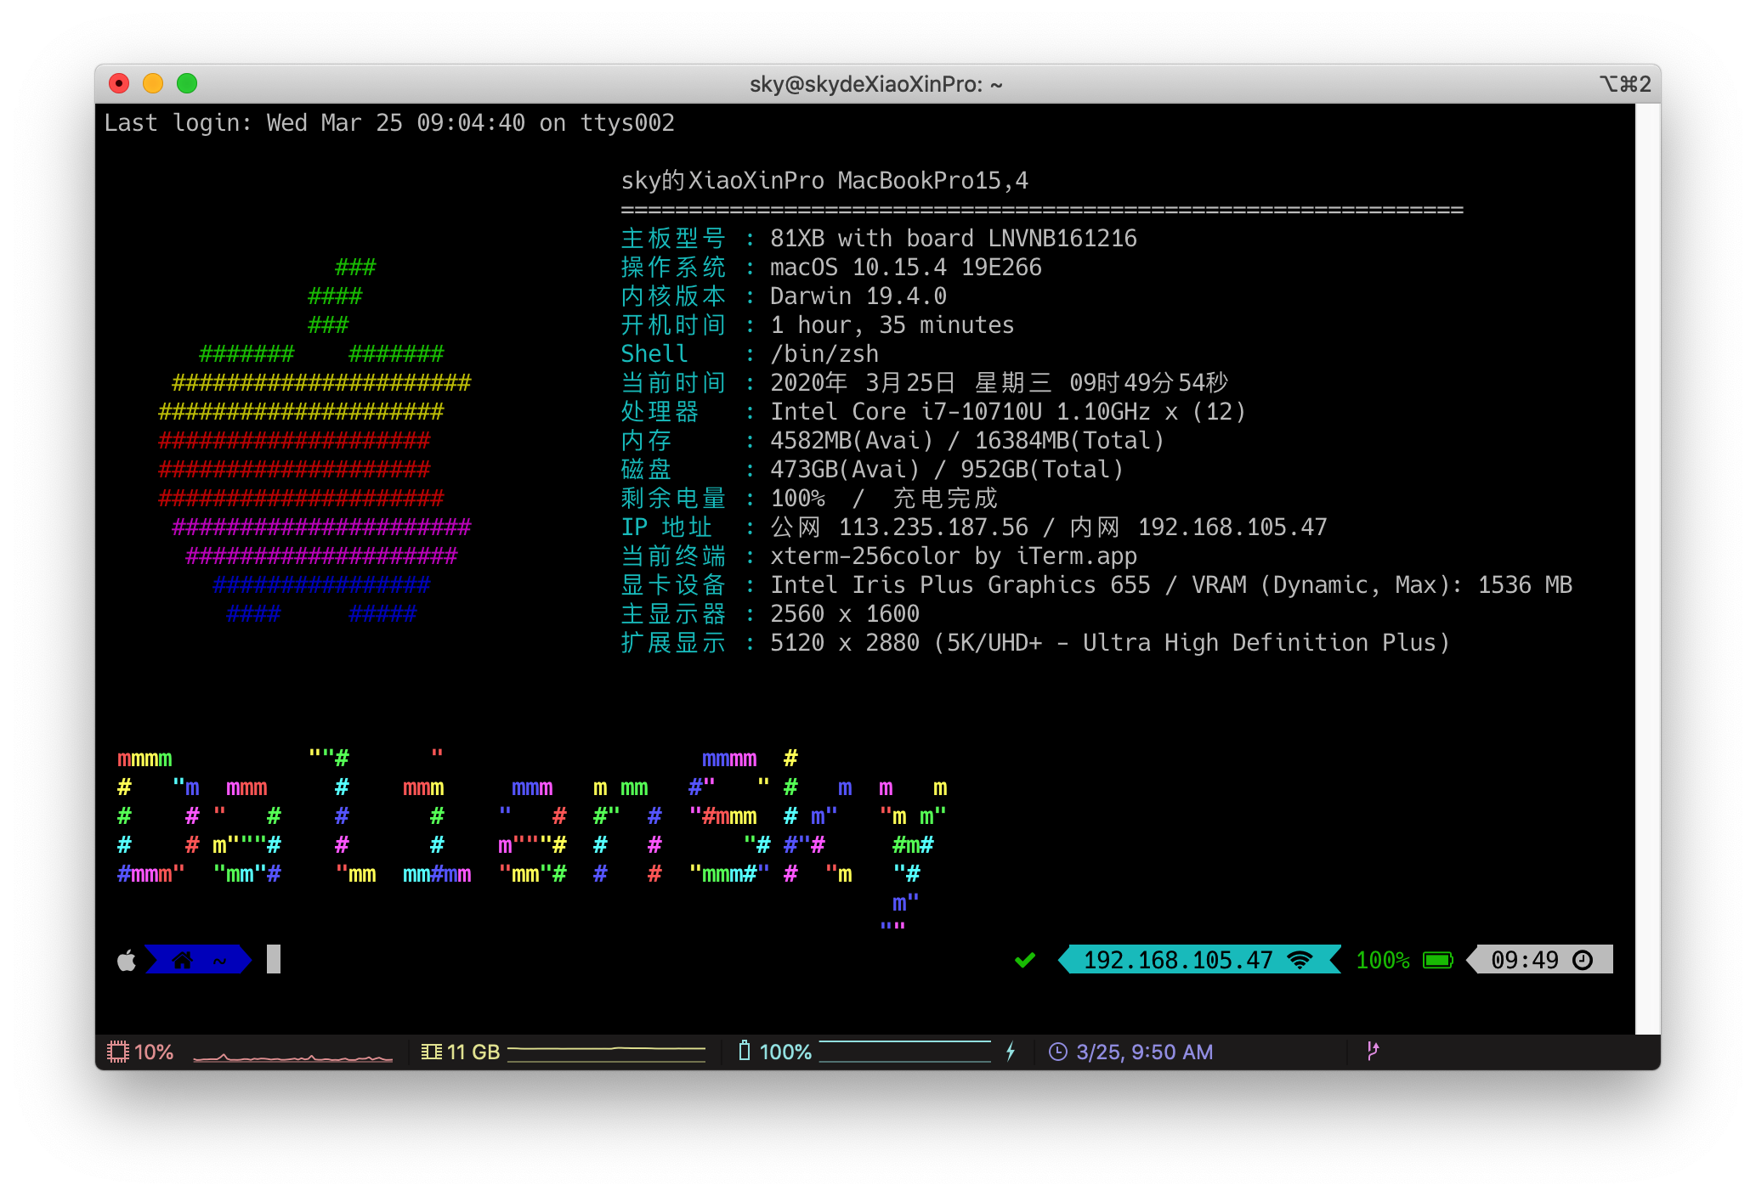Click the tilde in the blue prompt segment
The width and height of the screenshot is (1756, 1196).
pos(219,961)
